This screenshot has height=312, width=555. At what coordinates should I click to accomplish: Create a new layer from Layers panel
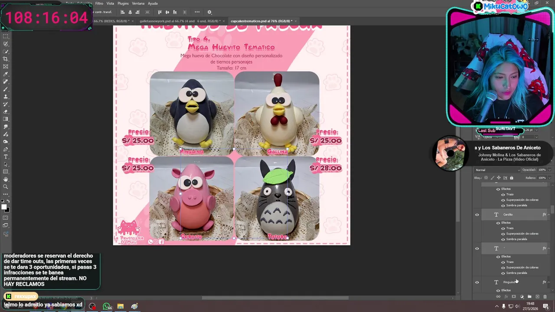coord(537,297)
